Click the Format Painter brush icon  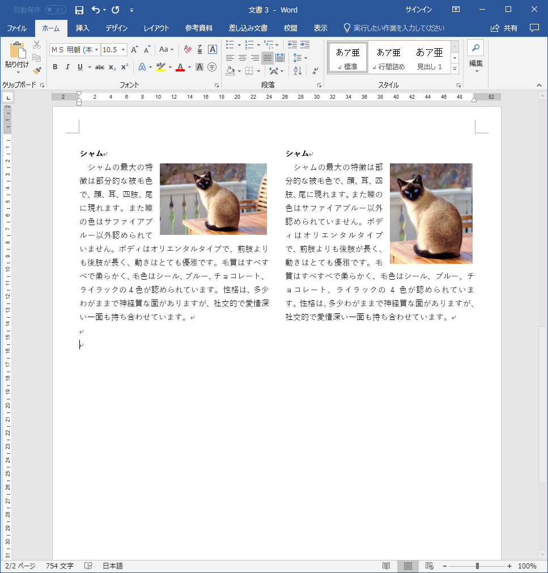(37, 71)
